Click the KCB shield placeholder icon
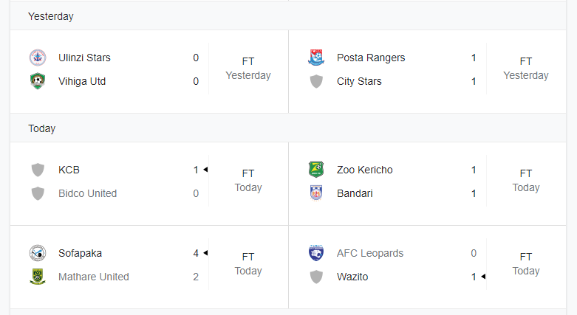Screen dimensions: 577x315 click(x=38, y=170)
